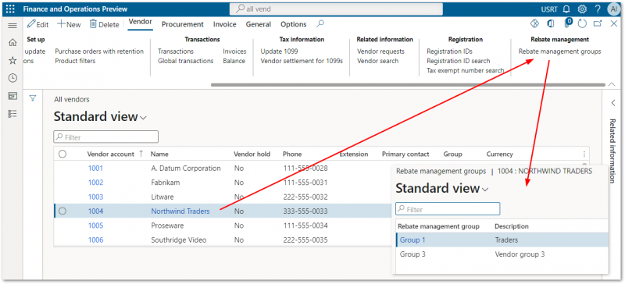Viewport: 625px width, 284px height.
Task: Open Recent clock icon in sidebar
Action: 12,78
